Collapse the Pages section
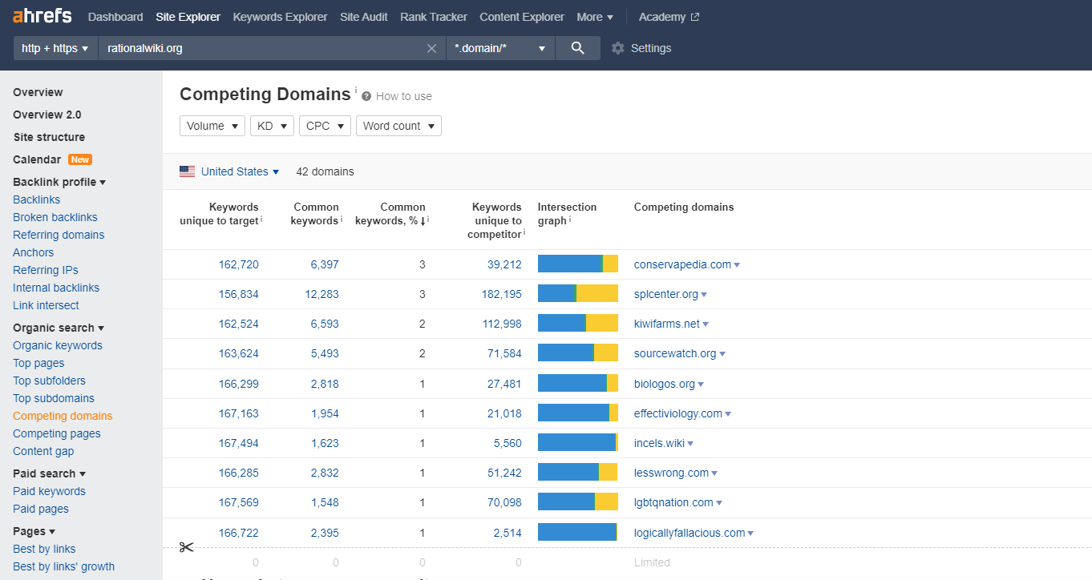This screenshot has width=1092, height=580. [34, 531]
